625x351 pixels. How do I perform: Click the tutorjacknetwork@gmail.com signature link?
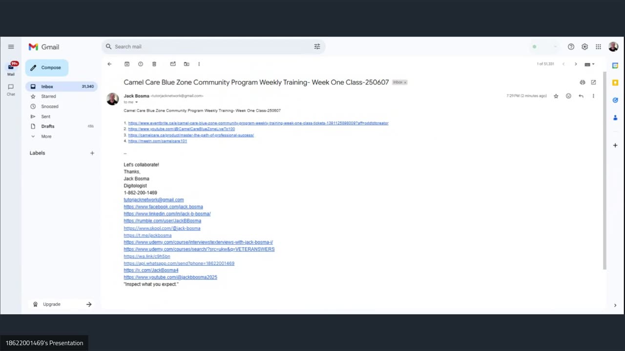click(x=154, y=200)
